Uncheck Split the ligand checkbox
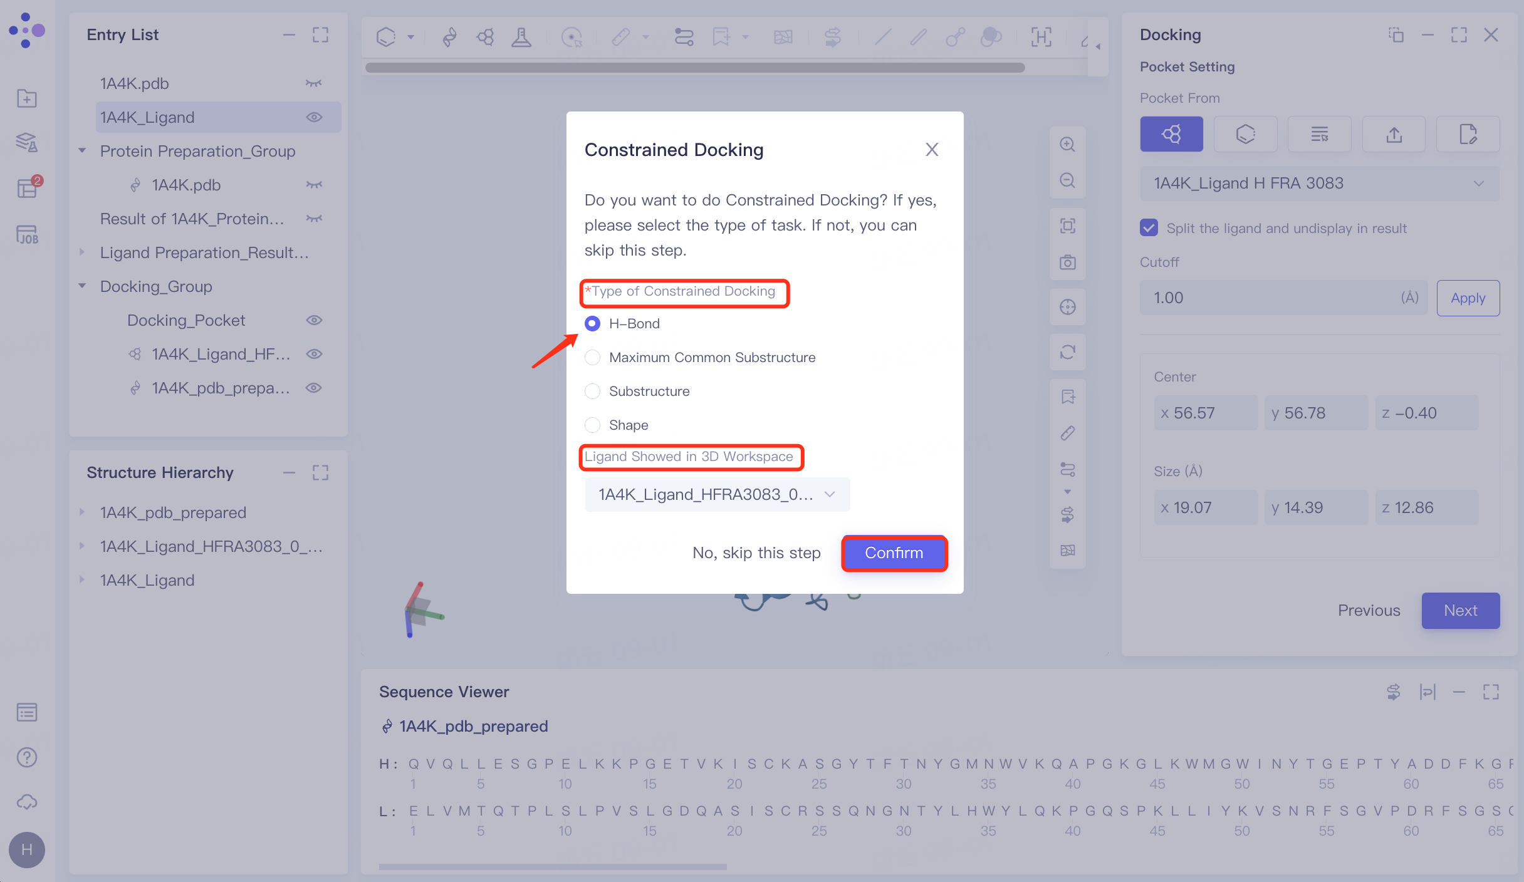 [1149, 228]
